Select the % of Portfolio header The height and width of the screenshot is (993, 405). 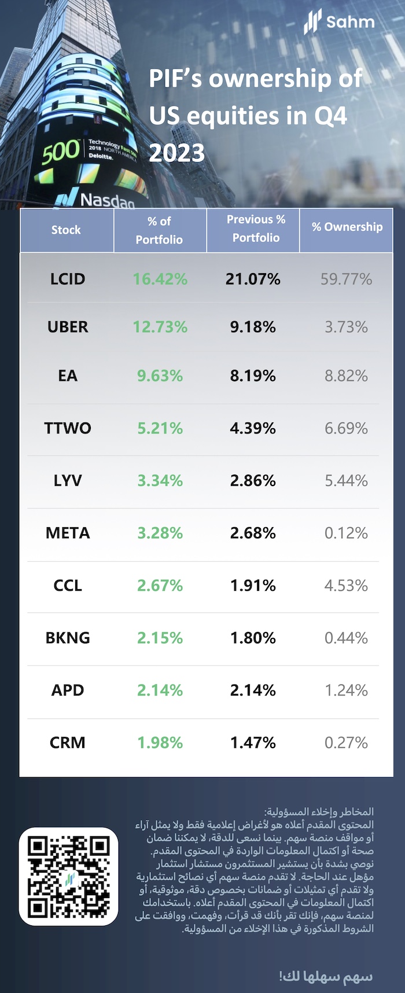159,230
